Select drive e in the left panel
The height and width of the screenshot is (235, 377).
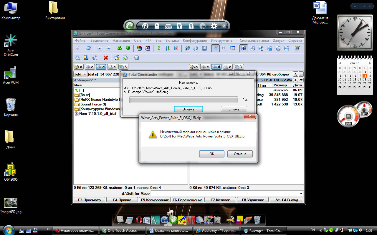112,67
